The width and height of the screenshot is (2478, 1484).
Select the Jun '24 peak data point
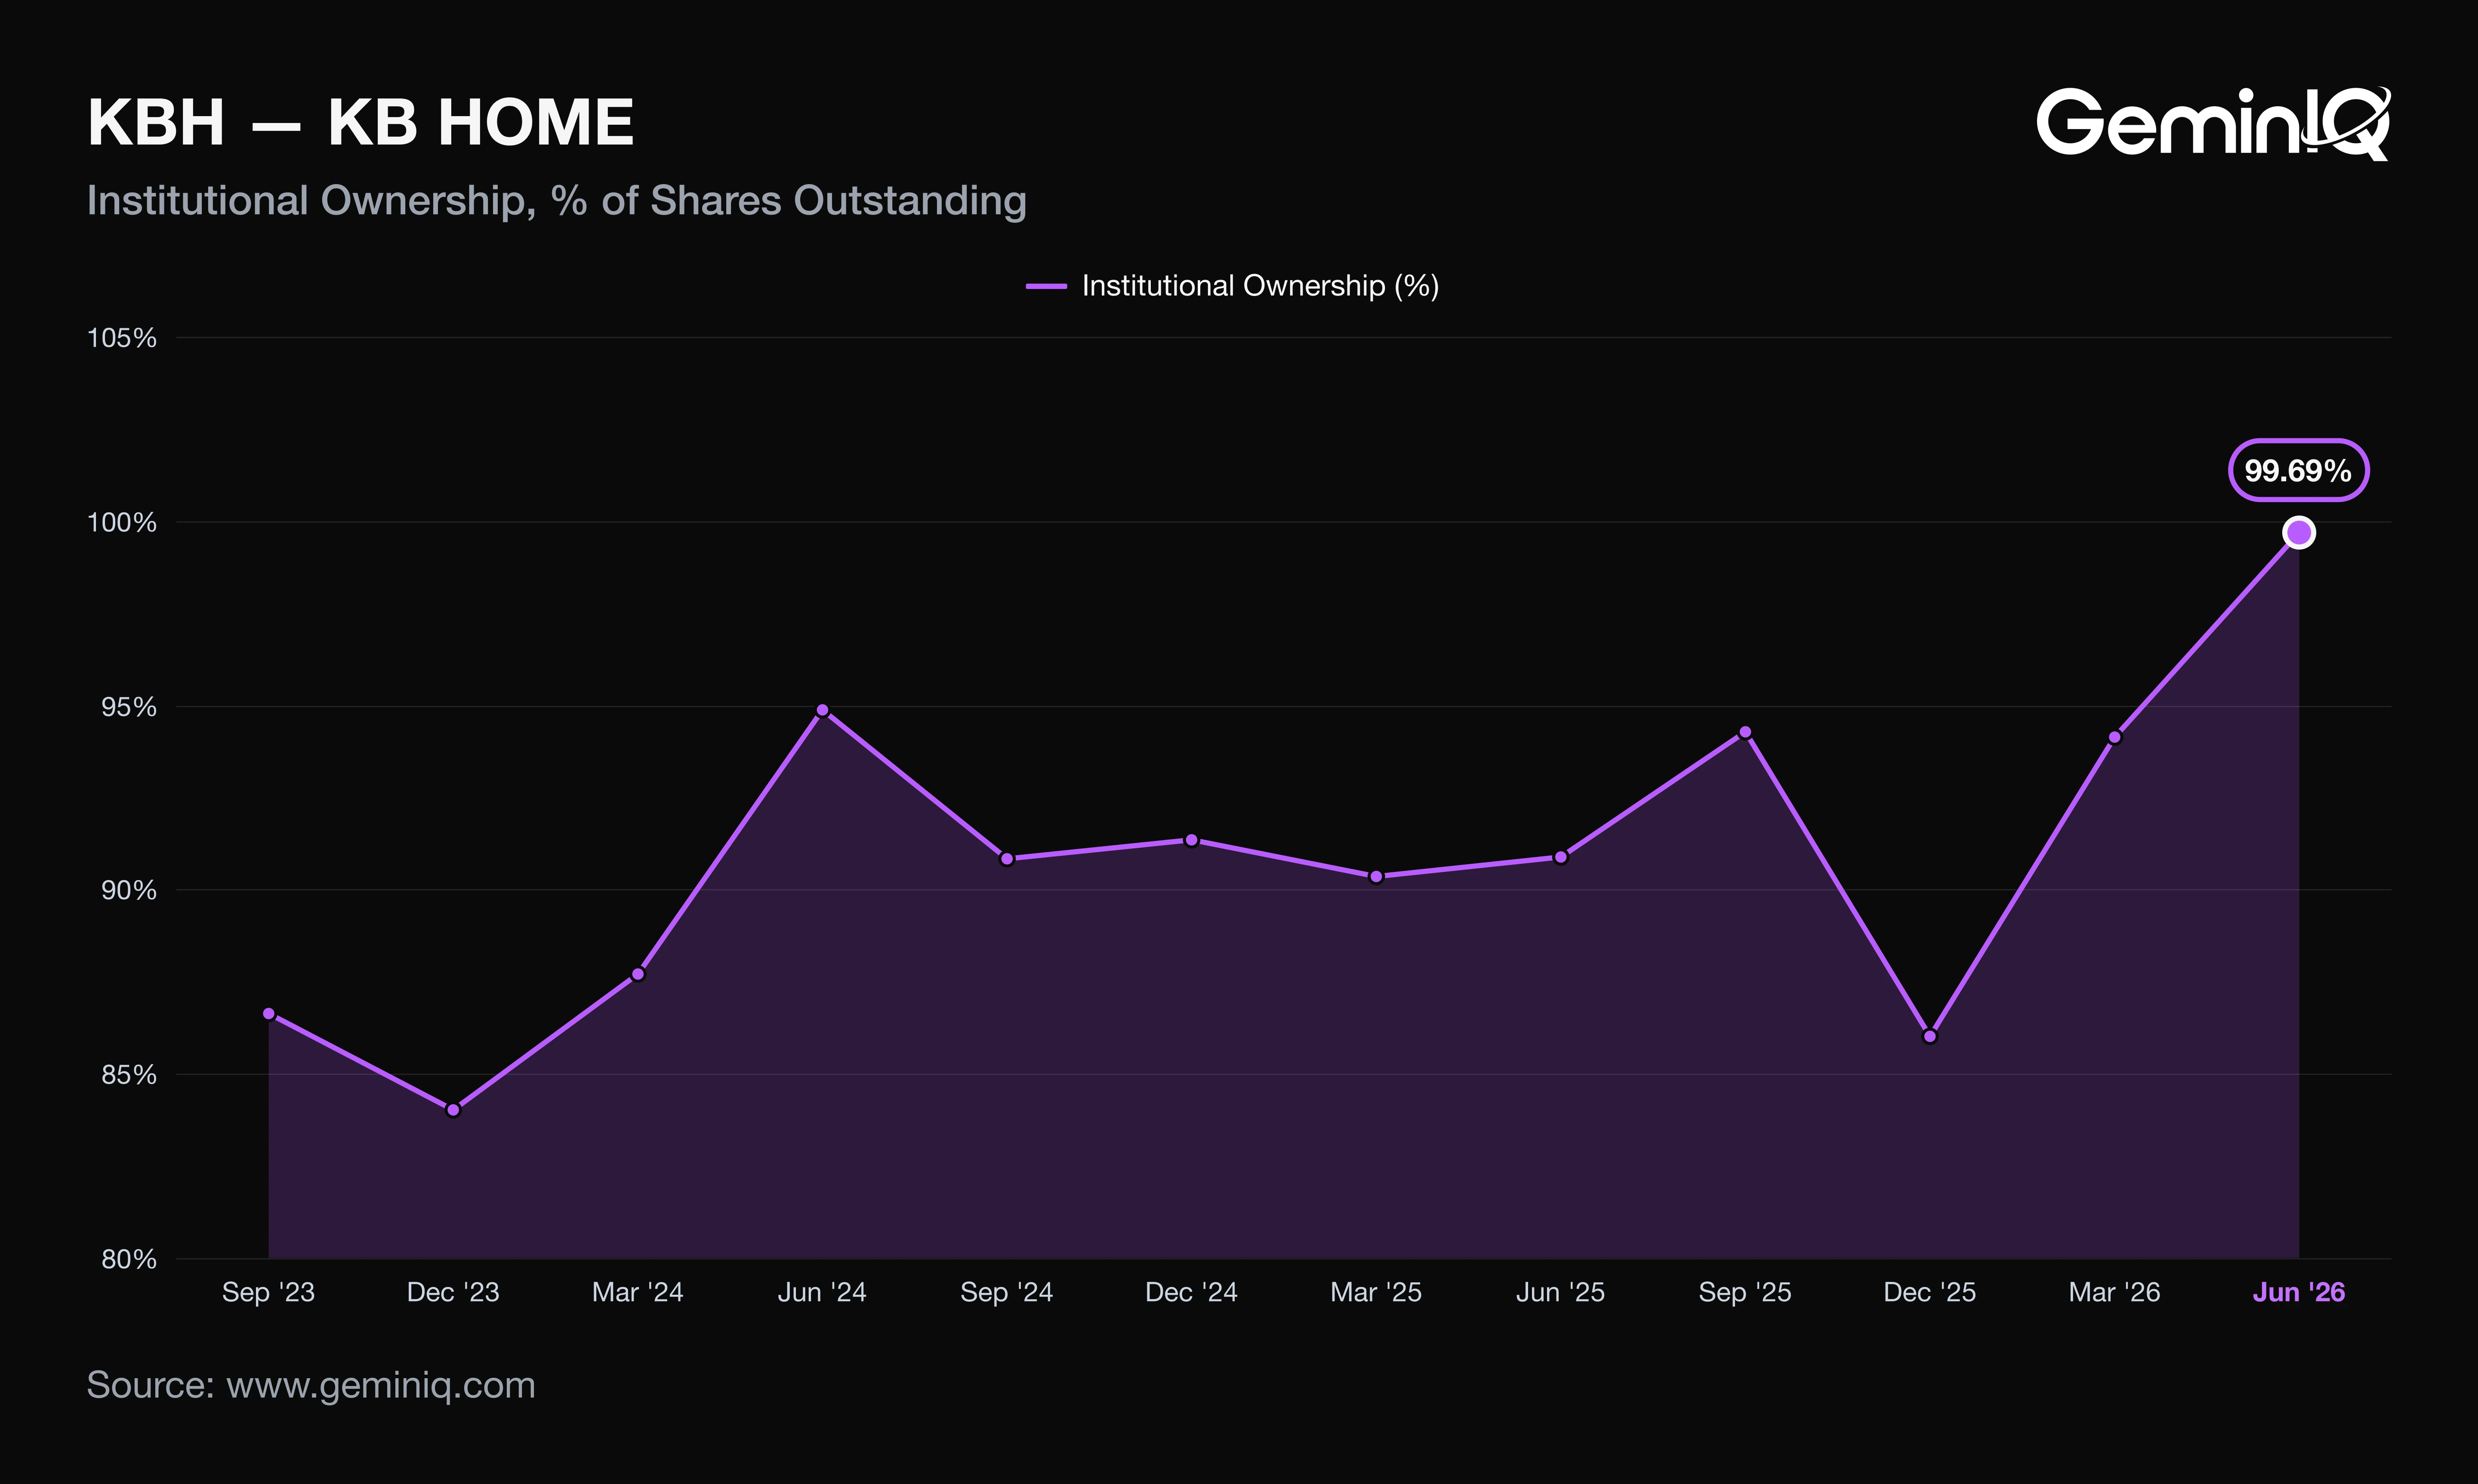click(822, 711)
